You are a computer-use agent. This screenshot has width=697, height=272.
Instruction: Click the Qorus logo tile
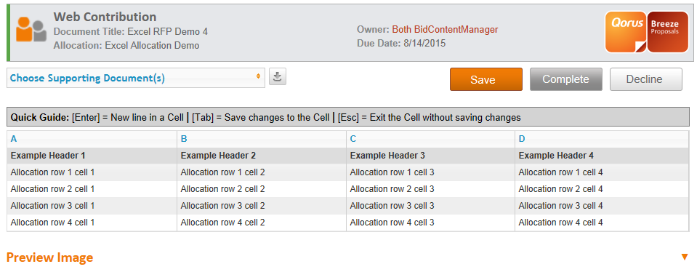point(626,31)
